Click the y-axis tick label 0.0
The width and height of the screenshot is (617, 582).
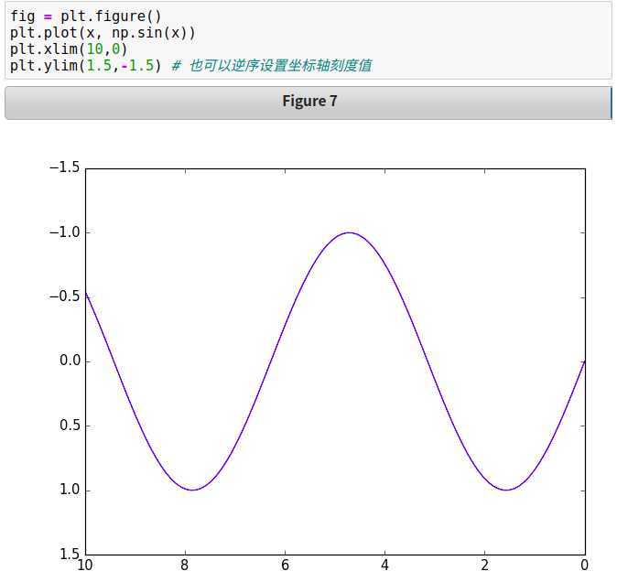click(70, 361)
